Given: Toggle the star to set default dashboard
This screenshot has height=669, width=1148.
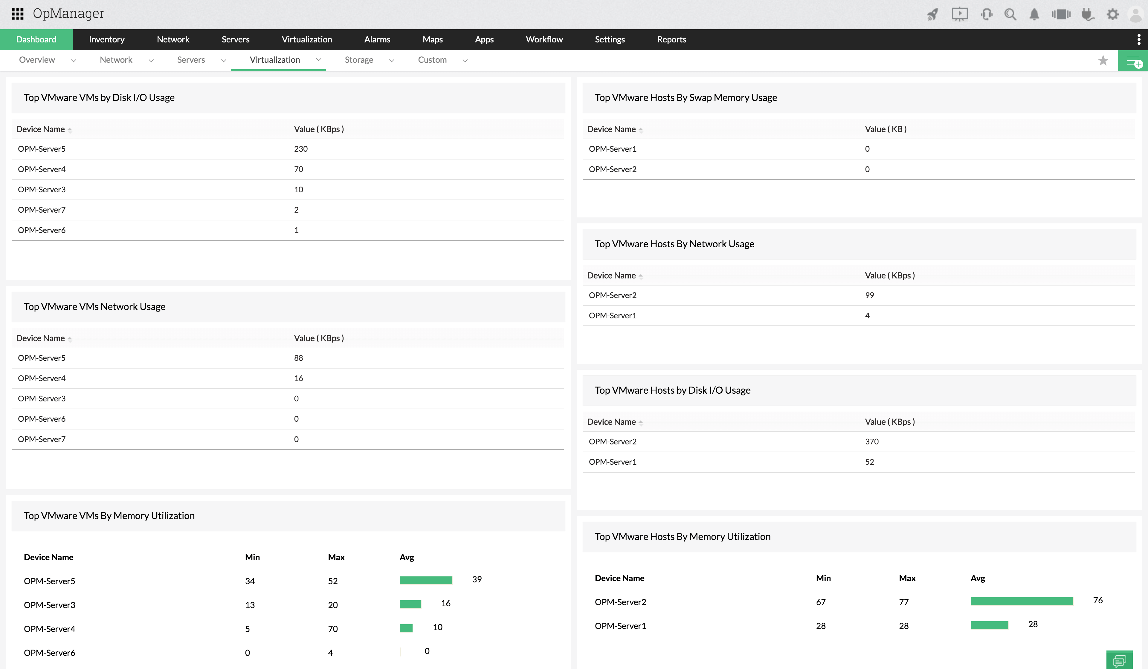Looking at the screenshot, I should coord(1103,61).
